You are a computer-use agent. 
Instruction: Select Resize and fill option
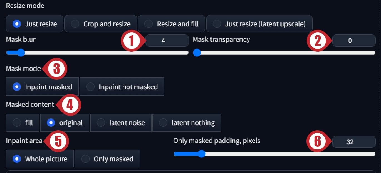172,24
